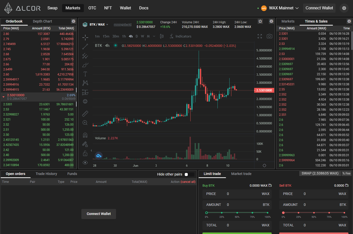Take chart snapshot with camera icon
This screenshot has width=353, height=234.
point(269,36)
